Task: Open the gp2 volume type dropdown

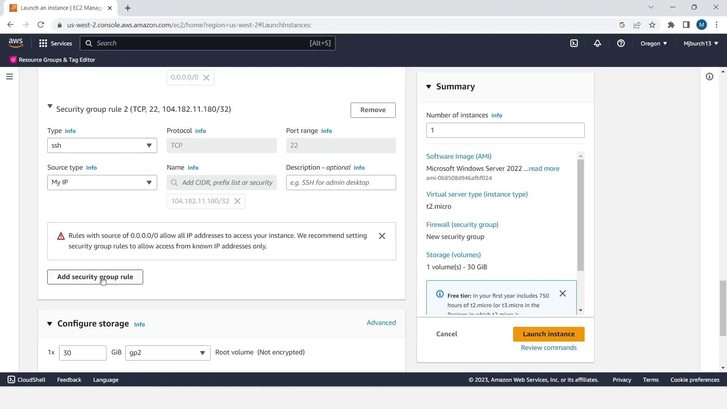Action: coord(167,353)
